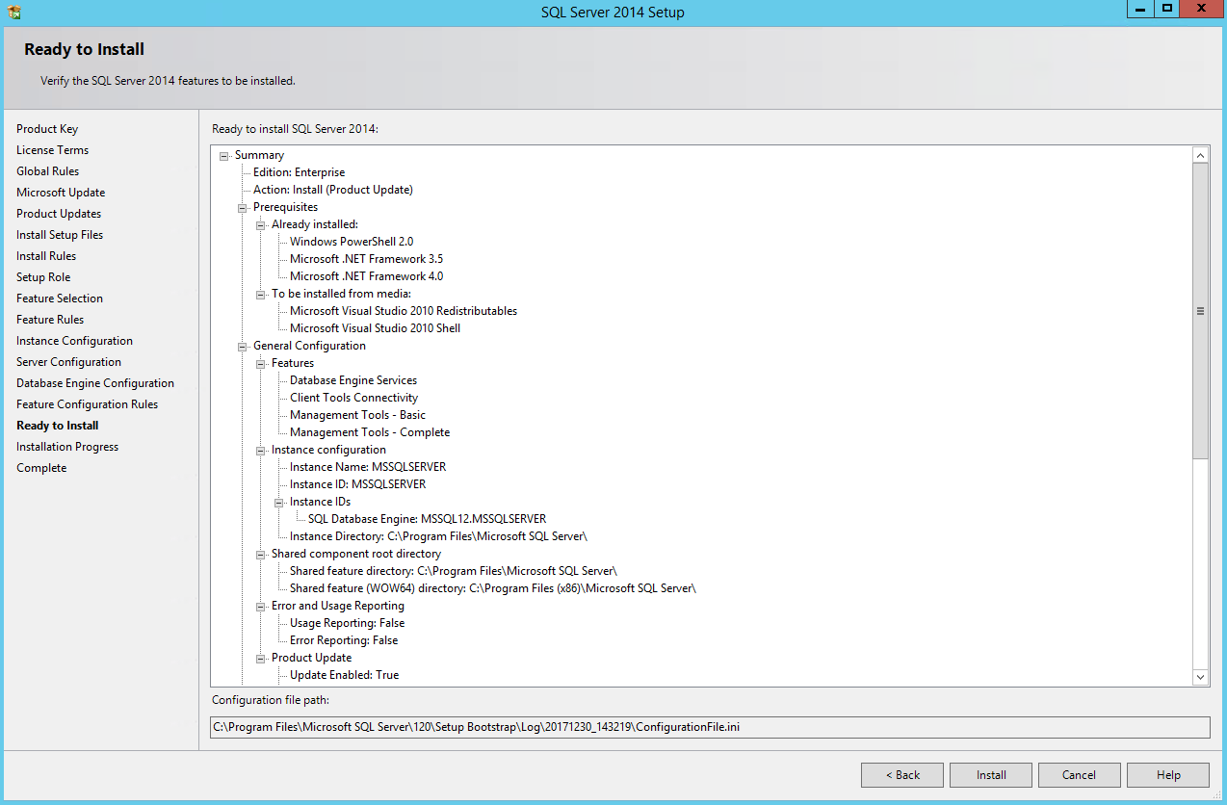Collapse the General Configuration section
Image resolution: width=1227 pixels, height=805 pixels.
(x=242, y=346)
